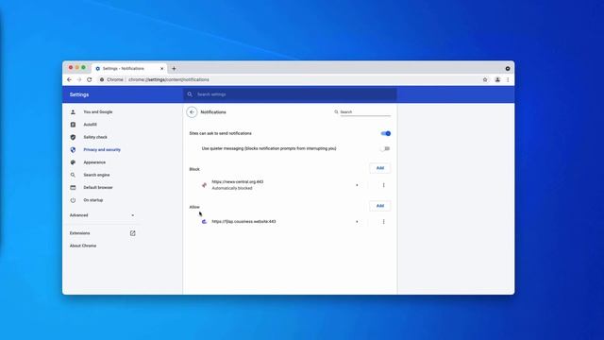Image resolution: width=604 pixels, height=340 pixels.
Task: Add a site to the Allow list
Action: pos(379,206)
